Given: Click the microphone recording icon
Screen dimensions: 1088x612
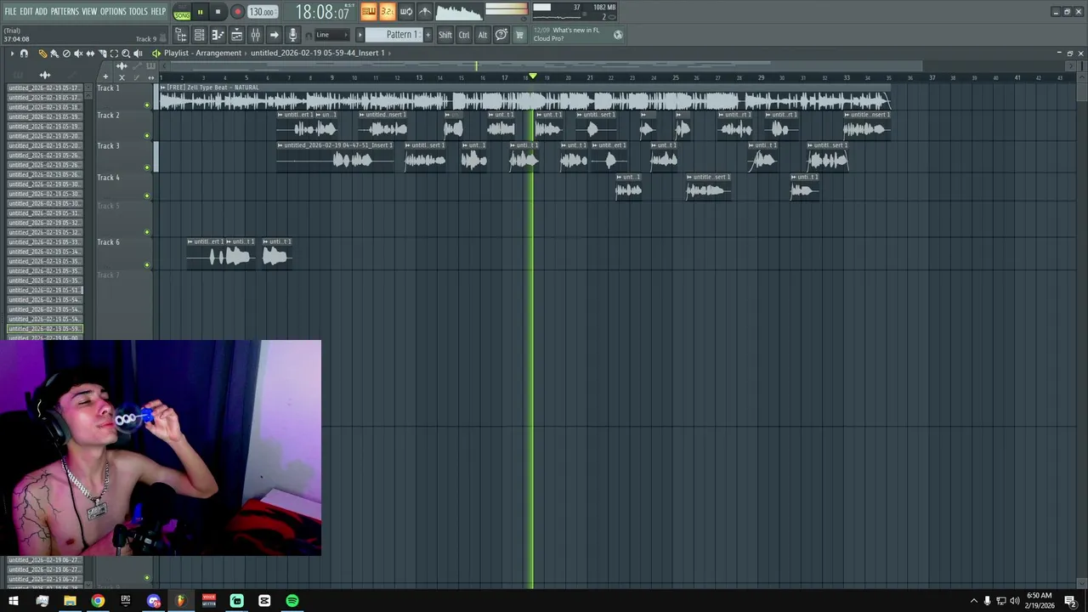Looking at the screenshot, I should pyautogui.click(x=292, y=35).
